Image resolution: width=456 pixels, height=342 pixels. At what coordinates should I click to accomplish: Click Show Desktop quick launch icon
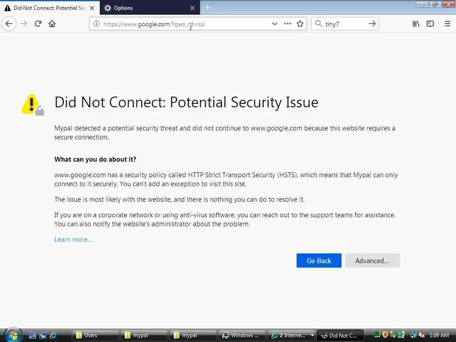coord(32,335)
